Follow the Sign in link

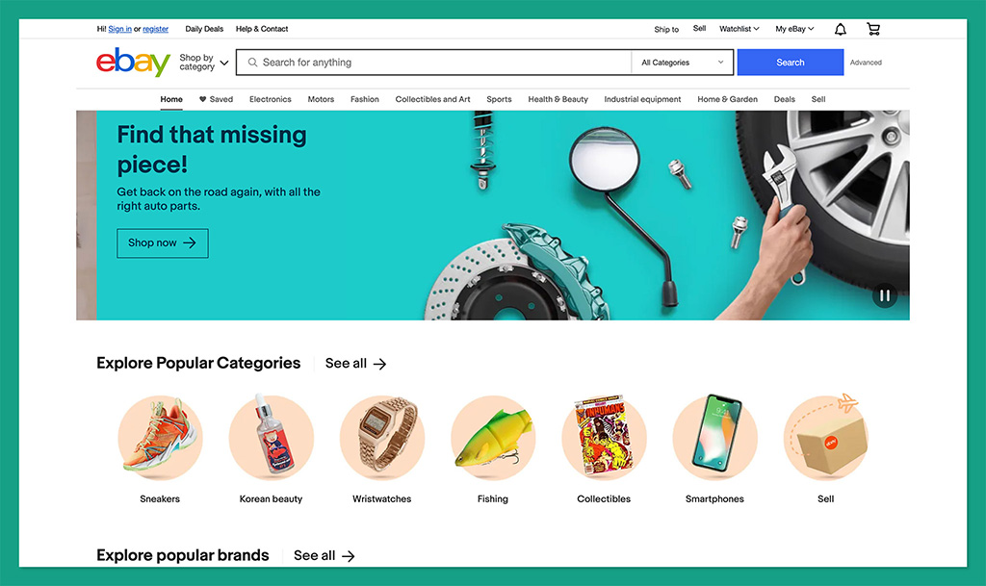coord(119,29)
